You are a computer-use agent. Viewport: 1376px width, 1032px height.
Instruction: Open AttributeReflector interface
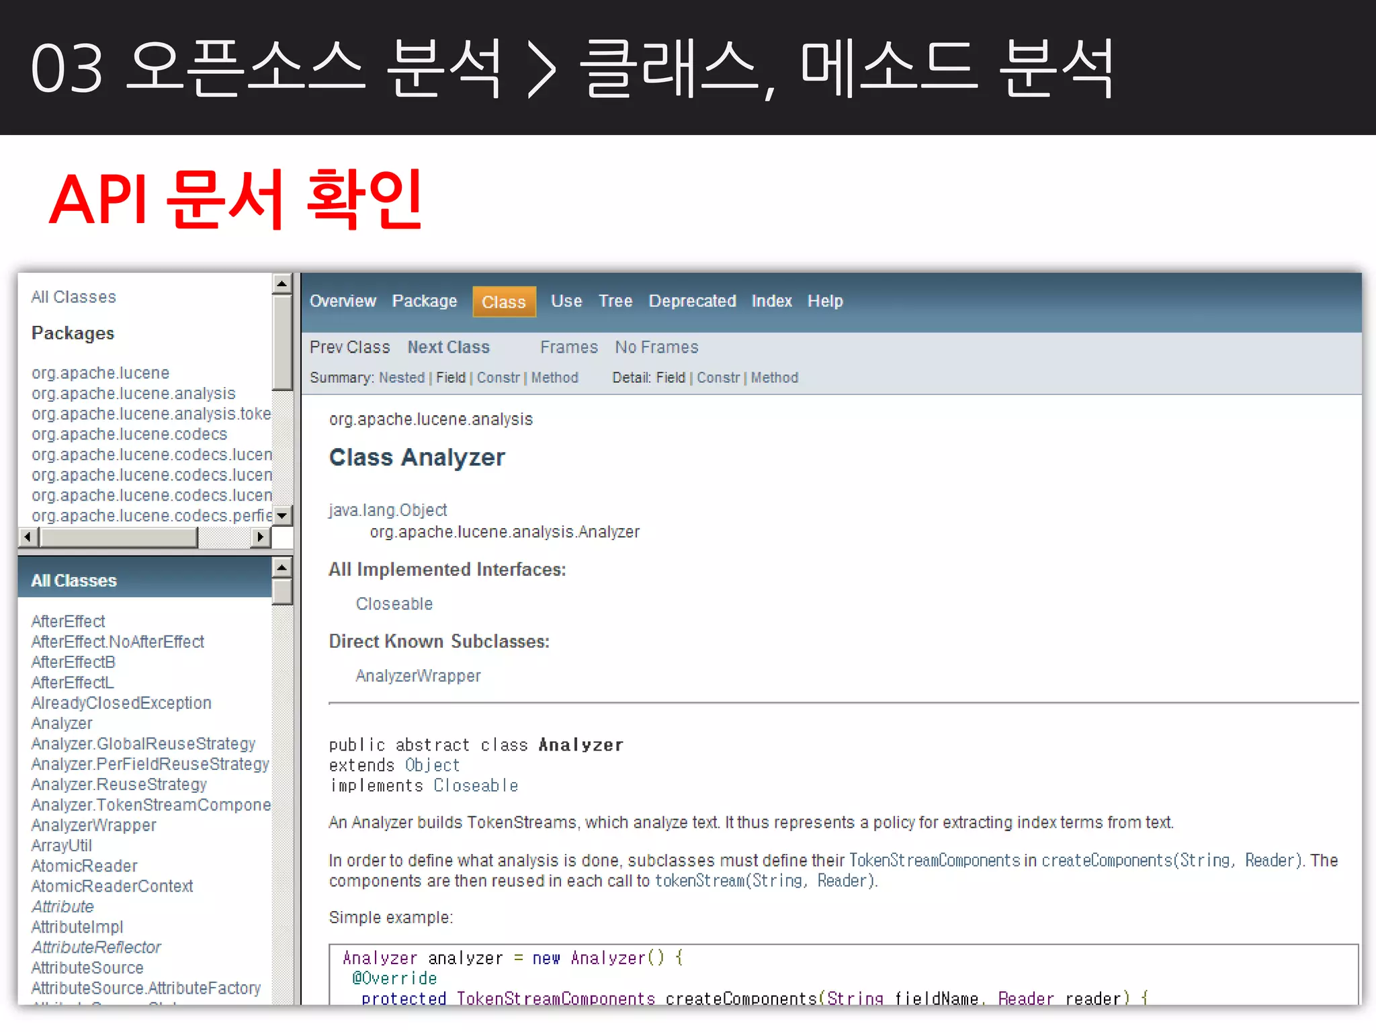(x=96, y=947)
